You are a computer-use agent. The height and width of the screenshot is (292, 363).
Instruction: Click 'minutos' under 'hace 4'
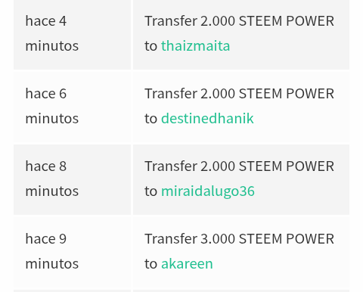tap(52, 46)
